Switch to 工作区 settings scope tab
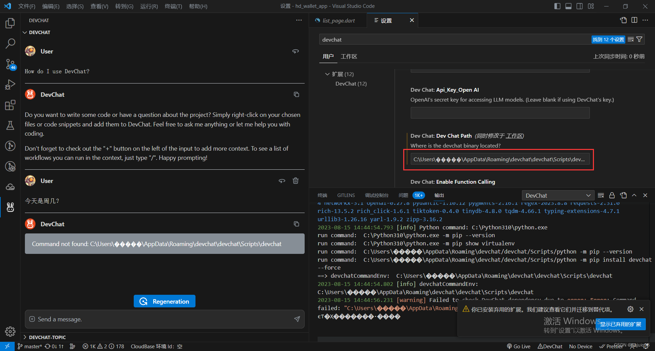 349,56
